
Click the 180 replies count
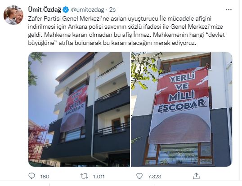pyautogui.click(x=45, y=177)
